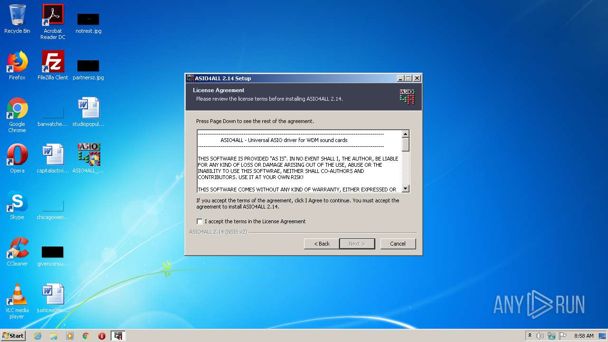The width and height of the screenshot is (608, 342).
Task: Open Action Center flag in the tray
Action: pyautogui.click(x=563, y=336)
